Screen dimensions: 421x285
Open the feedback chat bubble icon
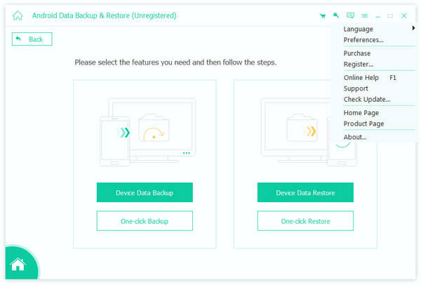click(350, 15)
